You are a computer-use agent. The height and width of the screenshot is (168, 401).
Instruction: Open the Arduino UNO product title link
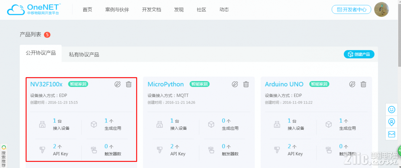tap(284, 84)
